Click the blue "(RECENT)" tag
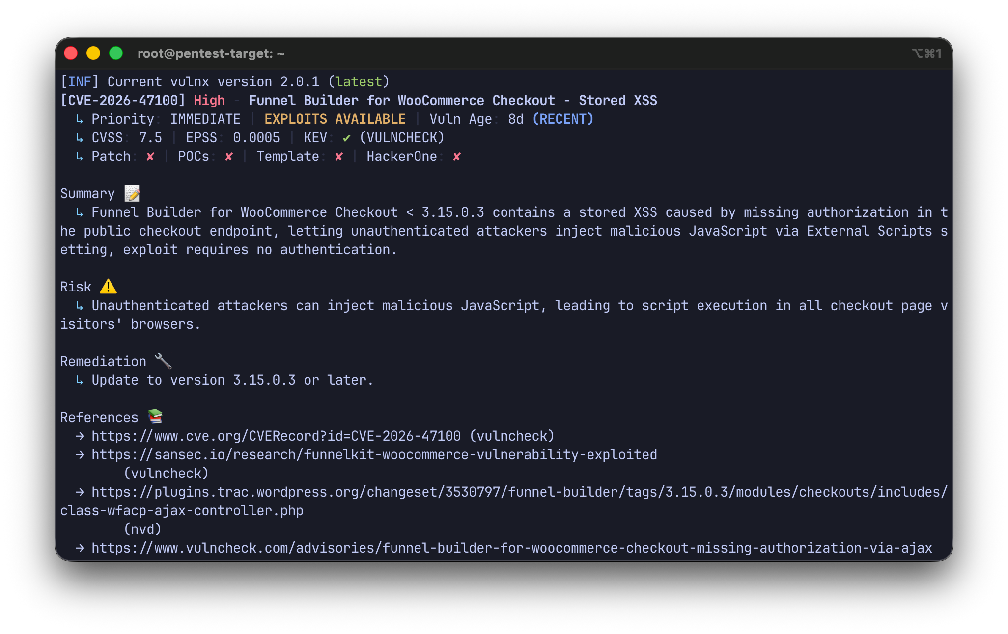This screenshot has width=1008, height=634. click(563, 119)
